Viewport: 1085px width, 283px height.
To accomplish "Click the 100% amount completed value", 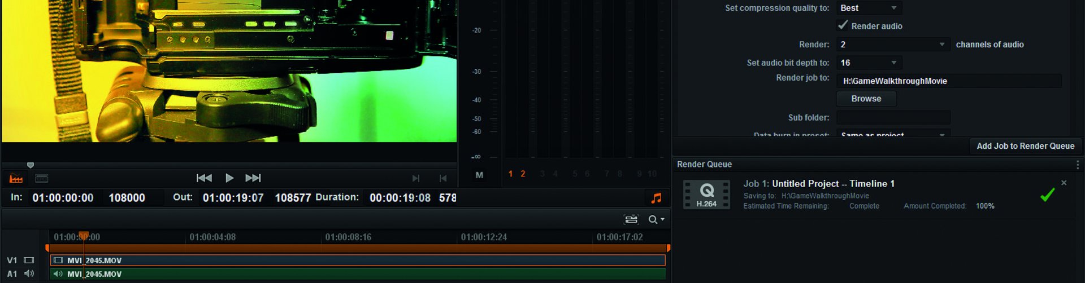I will (x=985, y=206).
